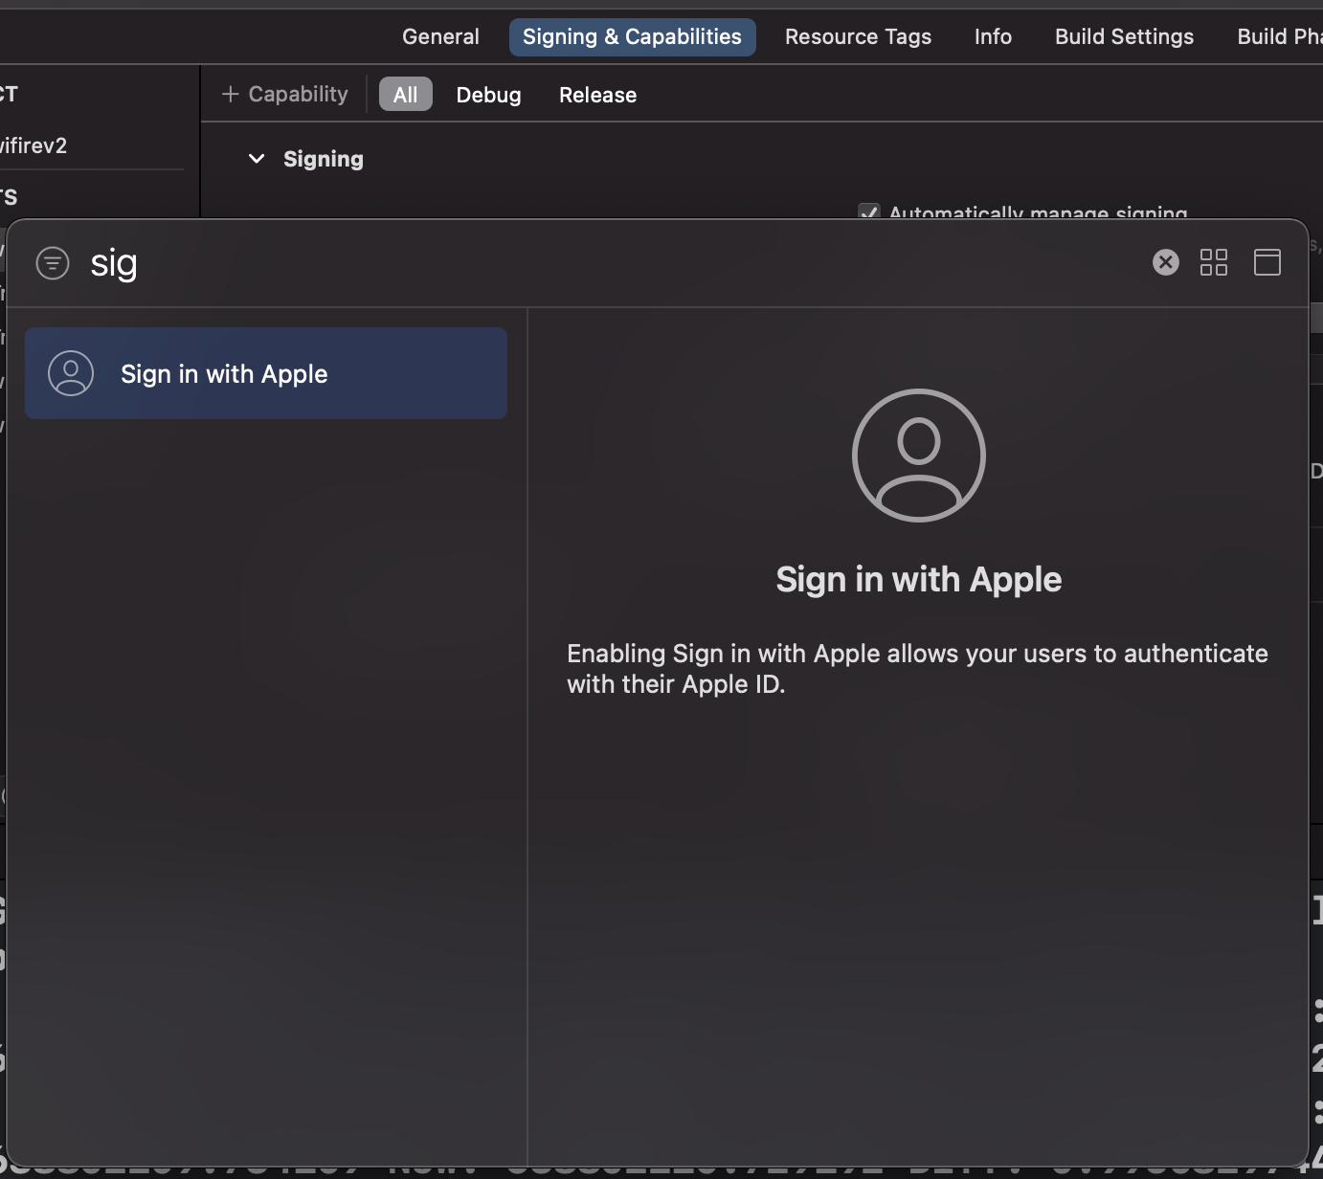Click the large Sign in with Apple icon
1323x1179 pixels.
[919, 455]
